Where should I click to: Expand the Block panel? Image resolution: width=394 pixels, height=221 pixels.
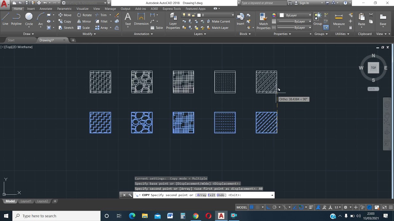pos(245,34)
